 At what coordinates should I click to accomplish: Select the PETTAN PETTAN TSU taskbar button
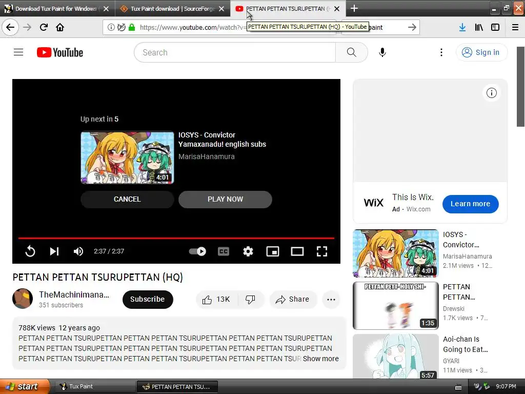point(177,387)
